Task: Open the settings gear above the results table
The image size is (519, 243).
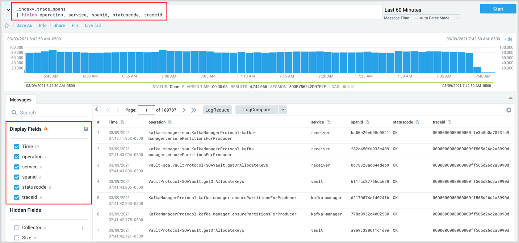Action: coord(509,110)
